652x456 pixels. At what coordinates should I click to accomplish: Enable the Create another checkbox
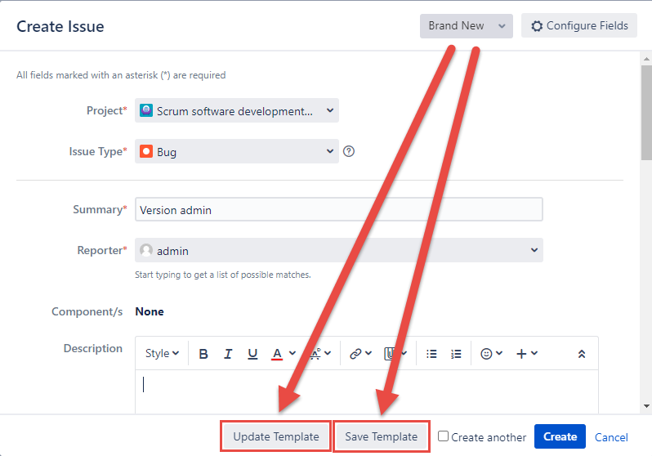pyautogui.click(x=444, y=436)
